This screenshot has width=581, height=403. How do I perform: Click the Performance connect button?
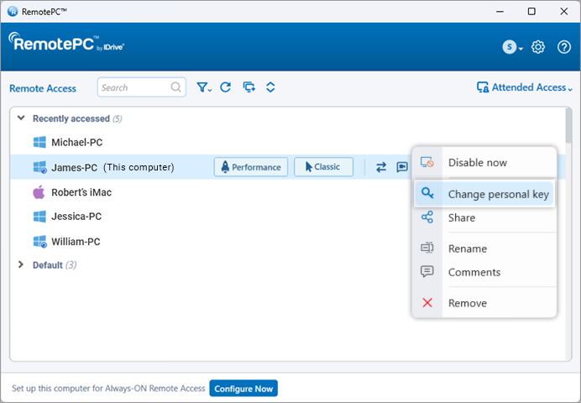(251, 167)
